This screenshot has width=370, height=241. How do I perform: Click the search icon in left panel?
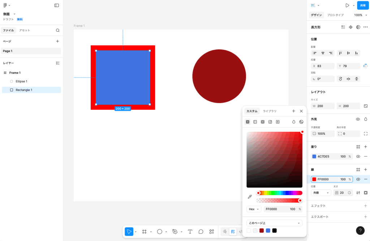pos(57,30)
